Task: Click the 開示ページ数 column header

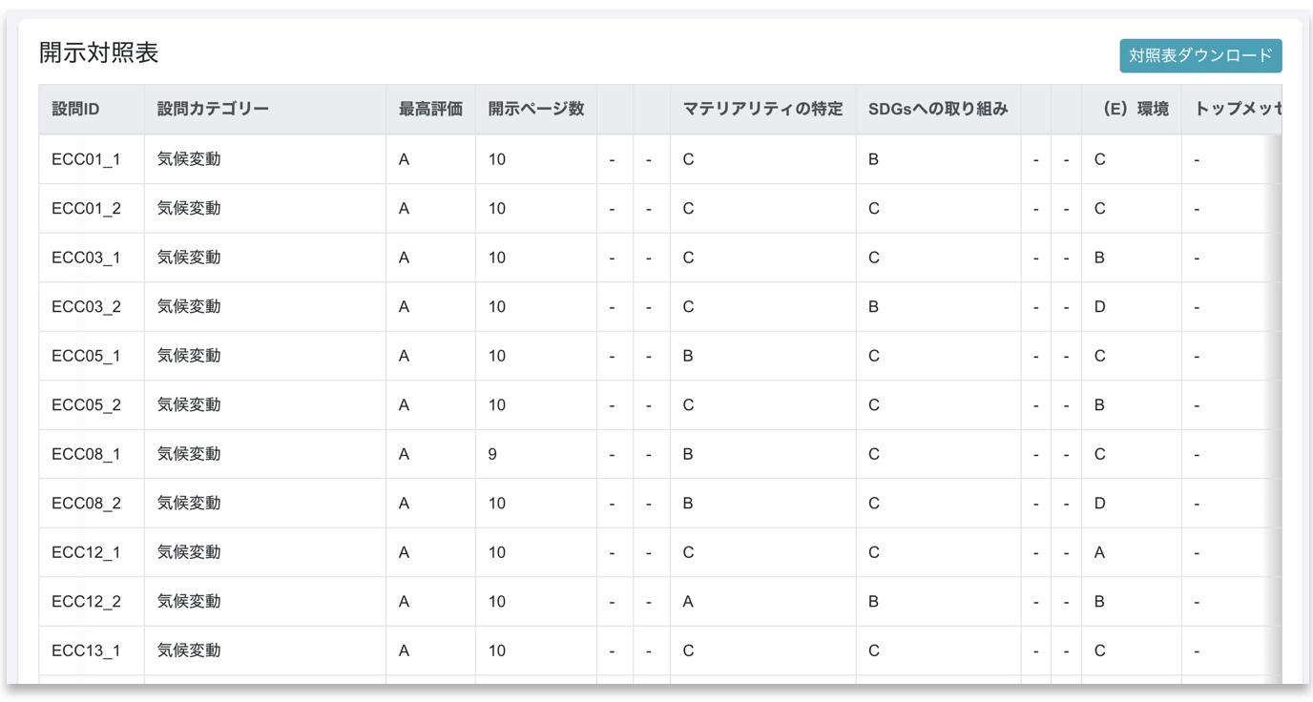Action: pyautogui.click(x=535, y=109)
